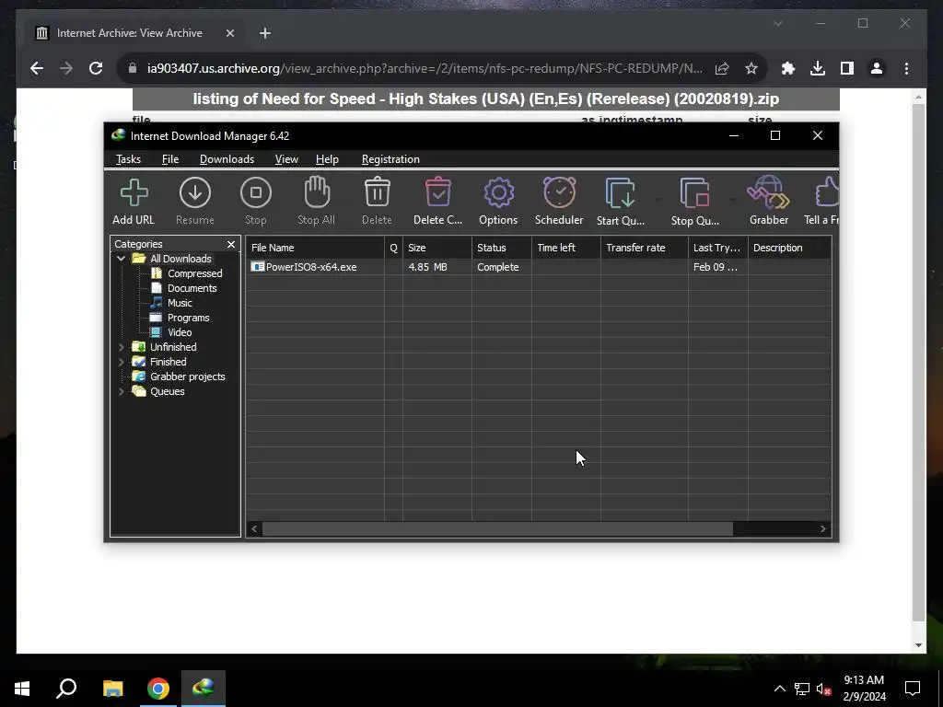Image resolution: width=943 pixels, height=707 pixels.
Task: Sort by Time left column header
Action: [x=566, y=248]
